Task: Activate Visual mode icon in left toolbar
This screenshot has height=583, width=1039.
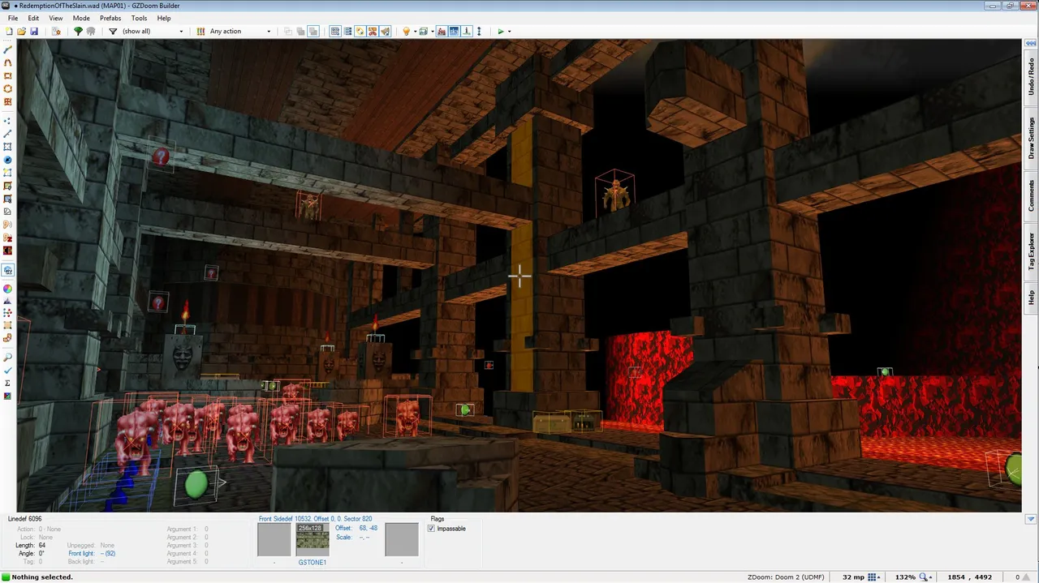Action: click(8, 270)
